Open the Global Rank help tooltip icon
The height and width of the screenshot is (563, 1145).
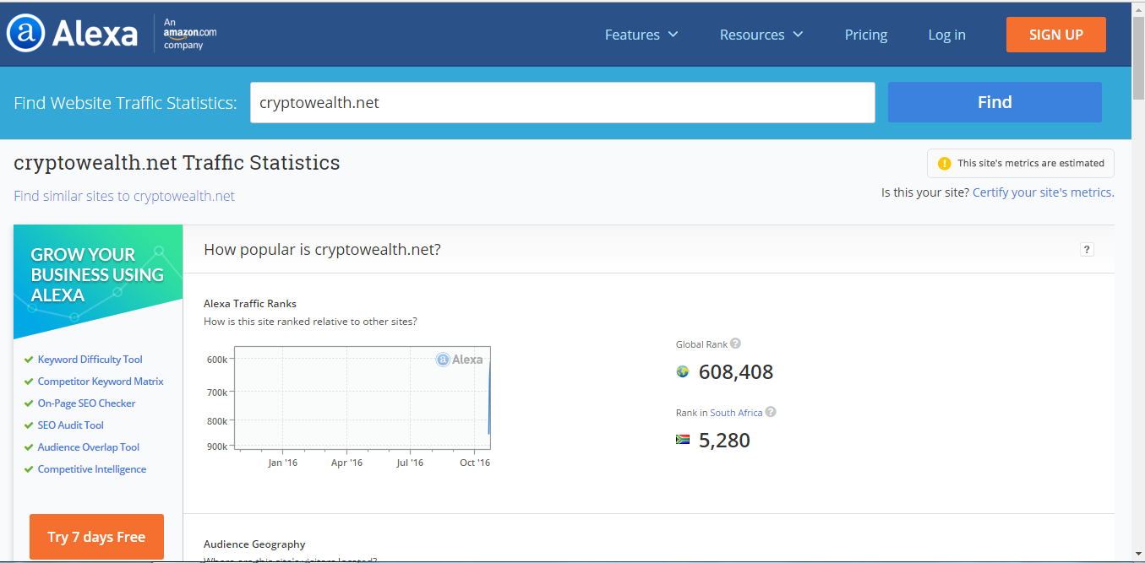tap(735, 343)
